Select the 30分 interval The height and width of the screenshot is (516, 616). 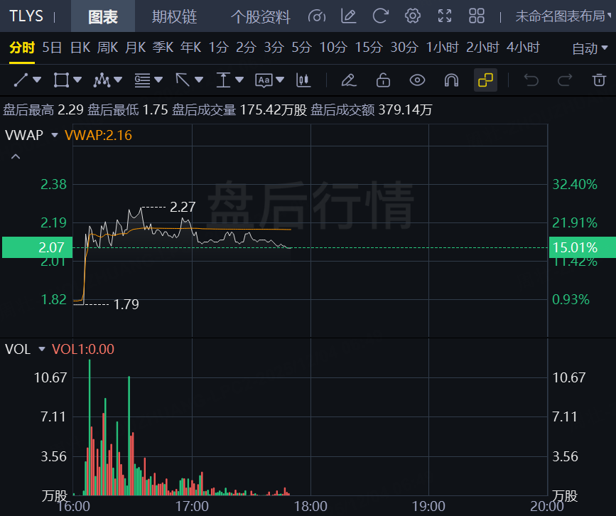[x=404, y=48]
